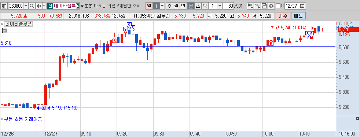Click the period value 1 next to 일

tap(156, 6)
